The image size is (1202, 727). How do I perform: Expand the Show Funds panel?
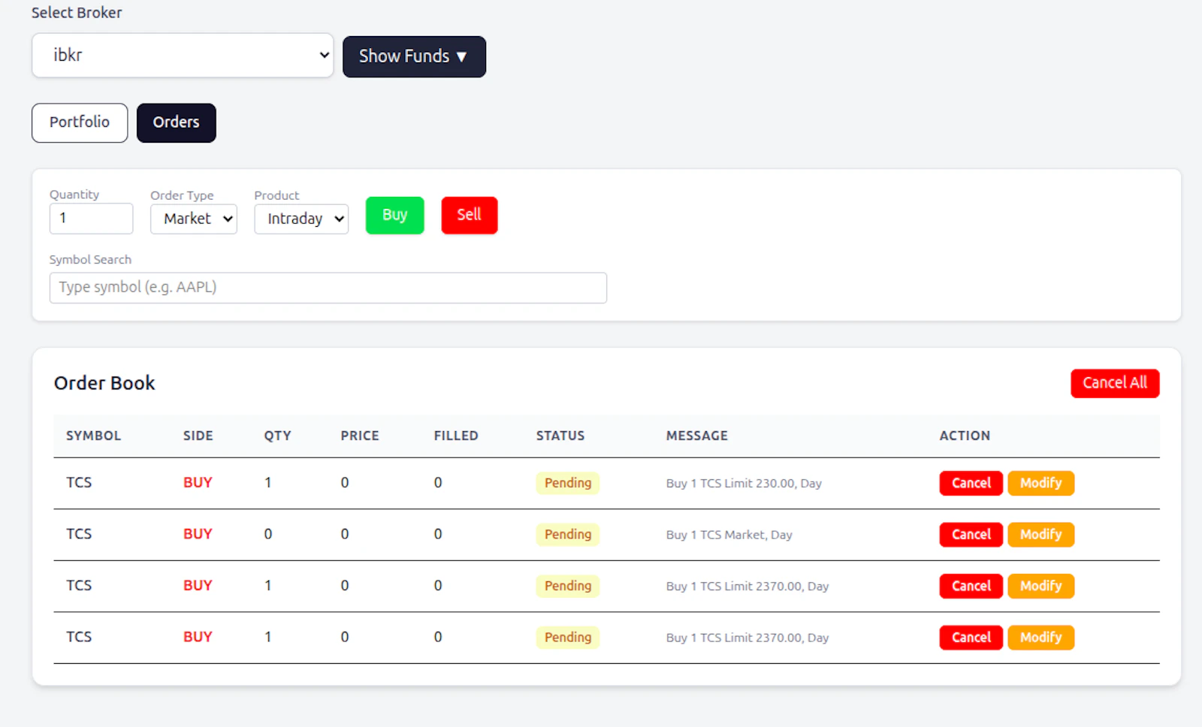coord(414,56)
